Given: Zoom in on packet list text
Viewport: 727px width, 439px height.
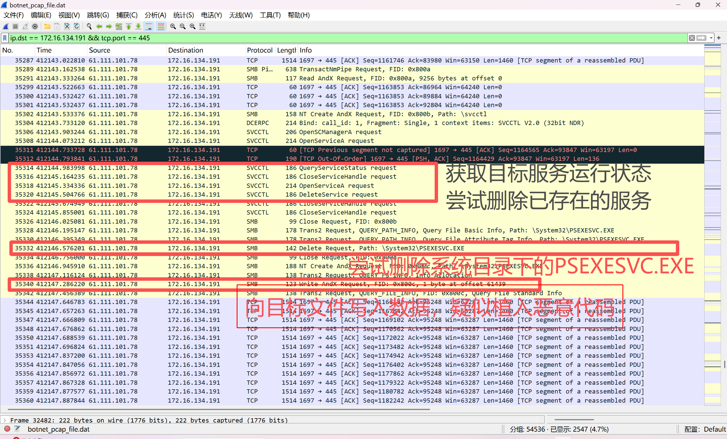Looking at the screenshot, I should 173,26.
